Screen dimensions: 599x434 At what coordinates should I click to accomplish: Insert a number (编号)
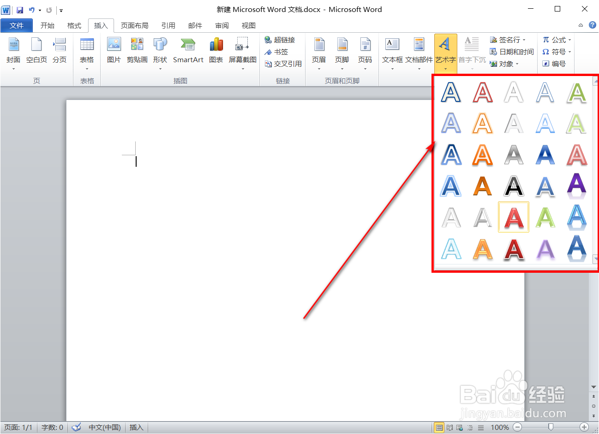click(x=554, y=64)
